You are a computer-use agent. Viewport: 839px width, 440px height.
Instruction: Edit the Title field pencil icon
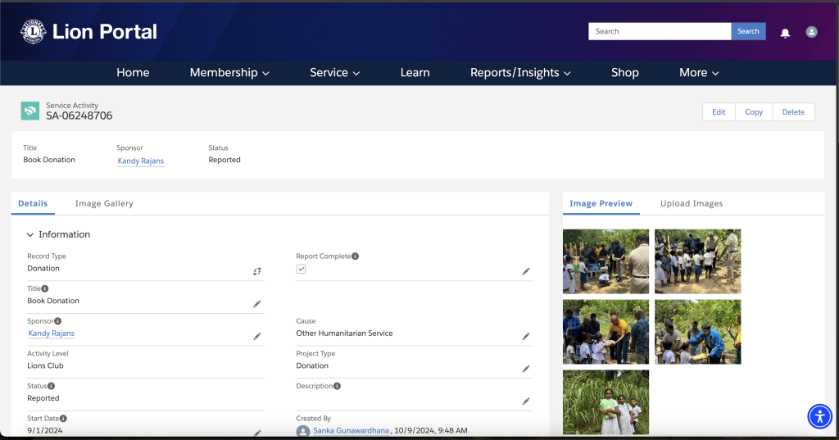[x=256, y=304]
